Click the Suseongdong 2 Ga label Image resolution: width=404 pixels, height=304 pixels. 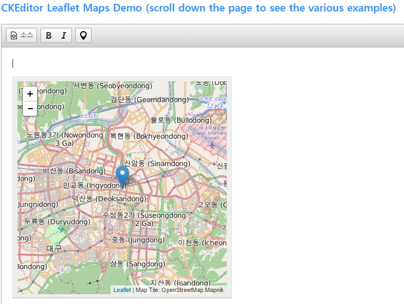[144, 219]
